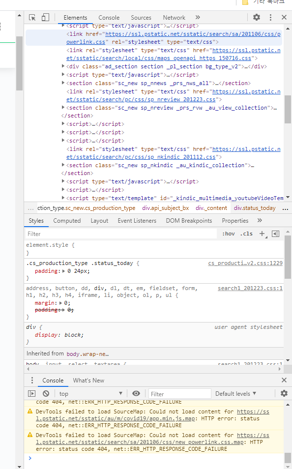Image resolution: width=292 pixels, height=469 pixels.
Task: Expand the ad_section div node
Action: point(63,66)
